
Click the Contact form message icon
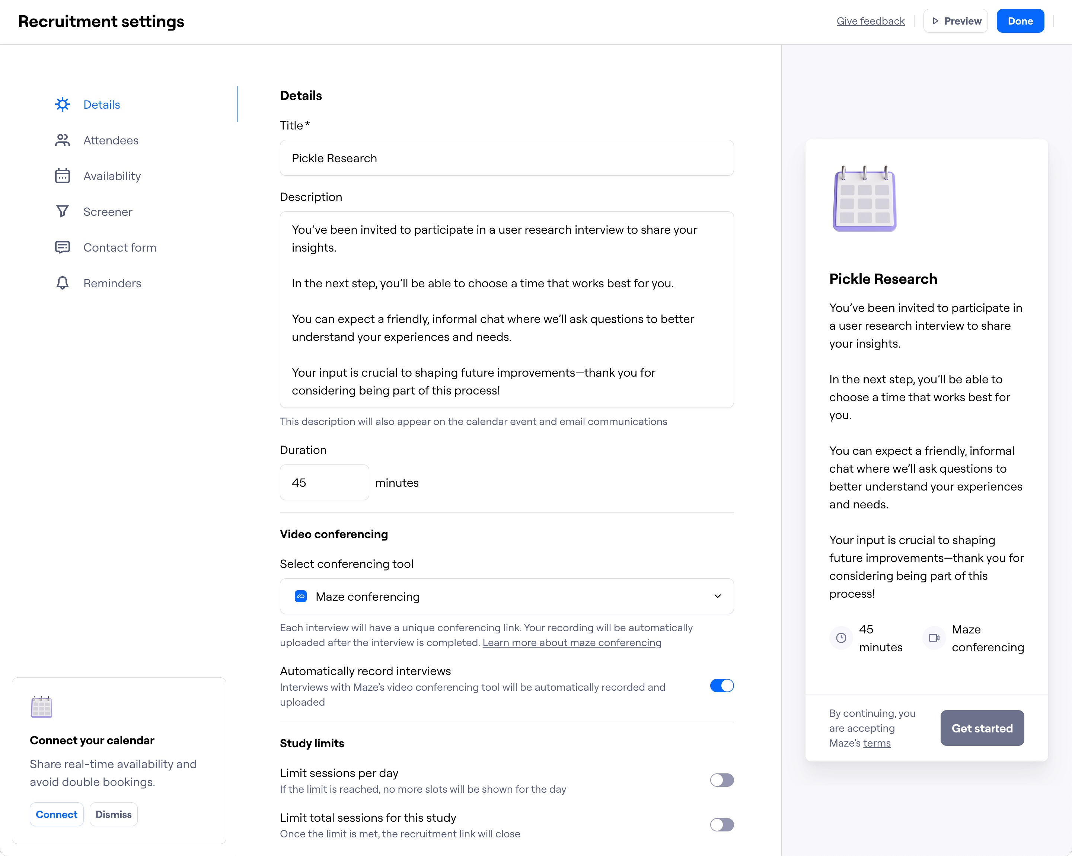click(62, 247)
